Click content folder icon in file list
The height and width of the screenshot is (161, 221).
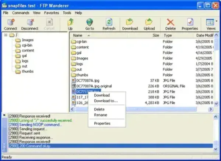point(74,47)
